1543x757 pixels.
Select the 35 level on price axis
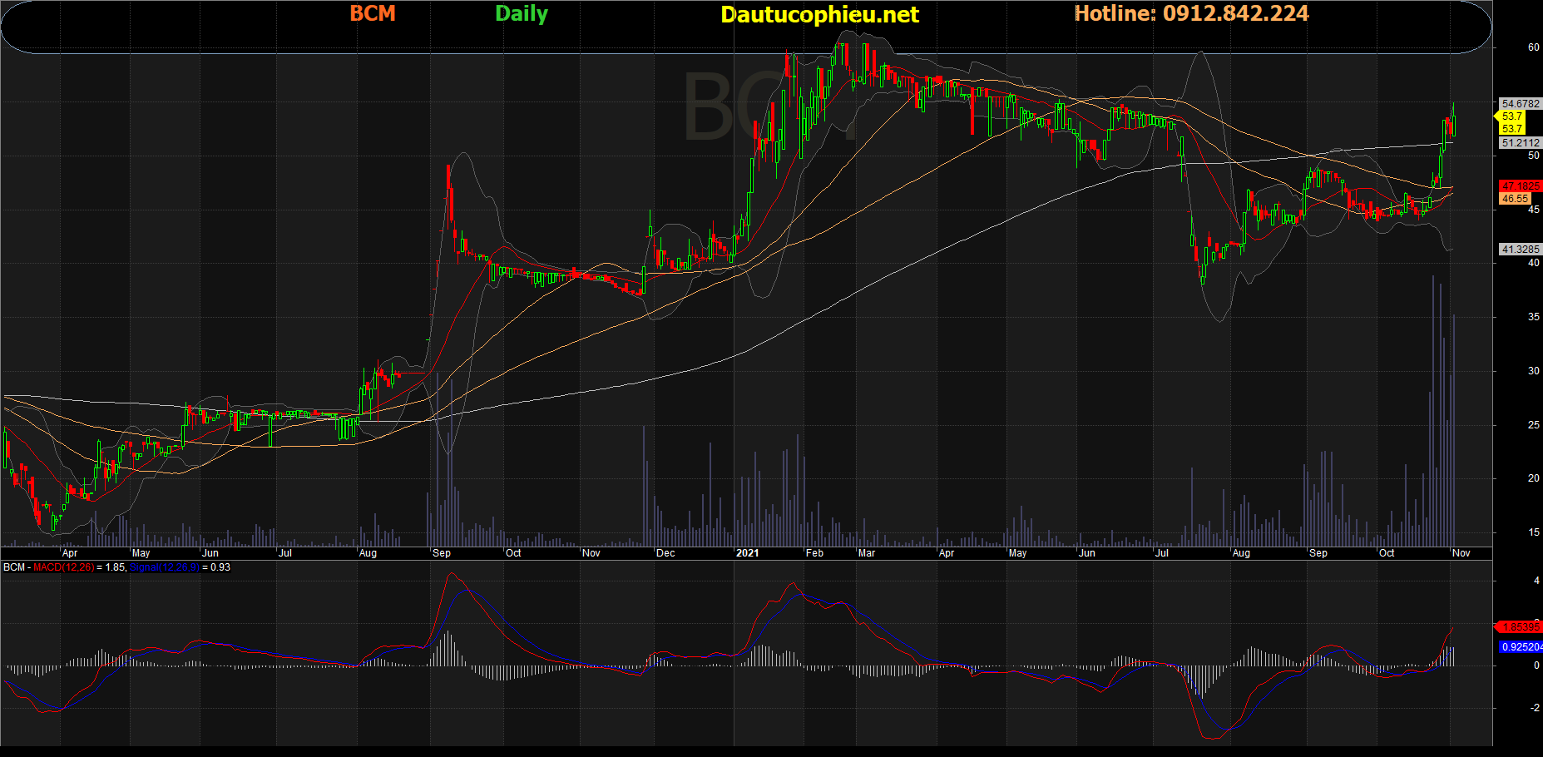(x=1533, y=317)
